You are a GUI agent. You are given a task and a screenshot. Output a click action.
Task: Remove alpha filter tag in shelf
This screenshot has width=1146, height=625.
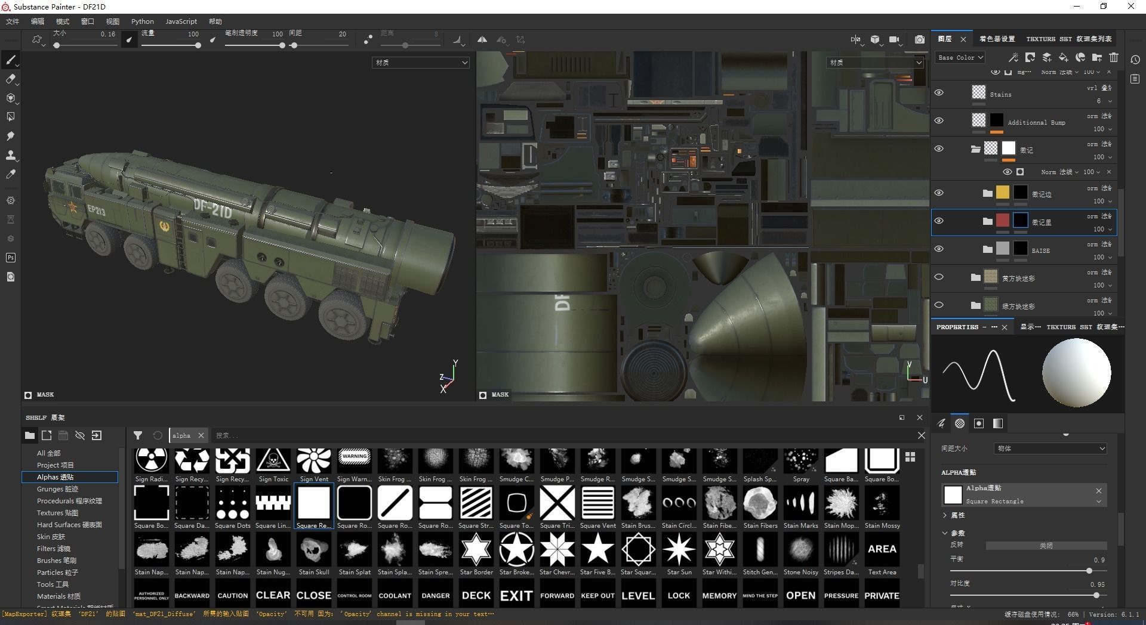(201, 435)
